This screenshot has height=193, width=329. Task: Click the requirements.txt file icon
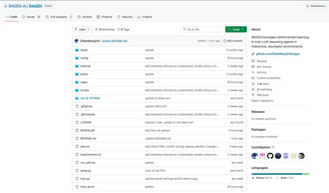(x=77, y=155)
